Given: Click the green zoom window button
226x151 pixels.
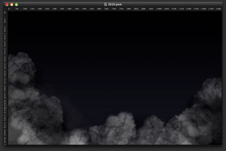Looking at the screenshot, I should [x=17, y=5].
